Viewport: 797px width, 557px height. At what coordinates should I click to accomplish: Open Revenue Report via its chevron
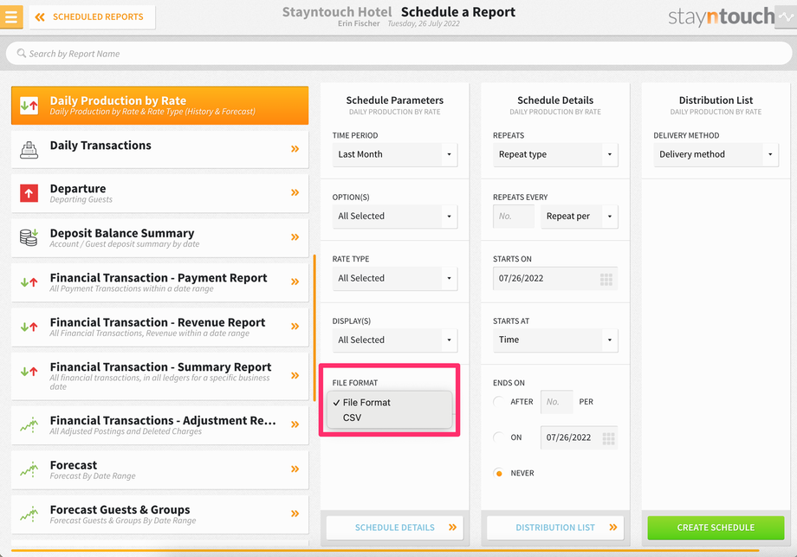point(295,327)
